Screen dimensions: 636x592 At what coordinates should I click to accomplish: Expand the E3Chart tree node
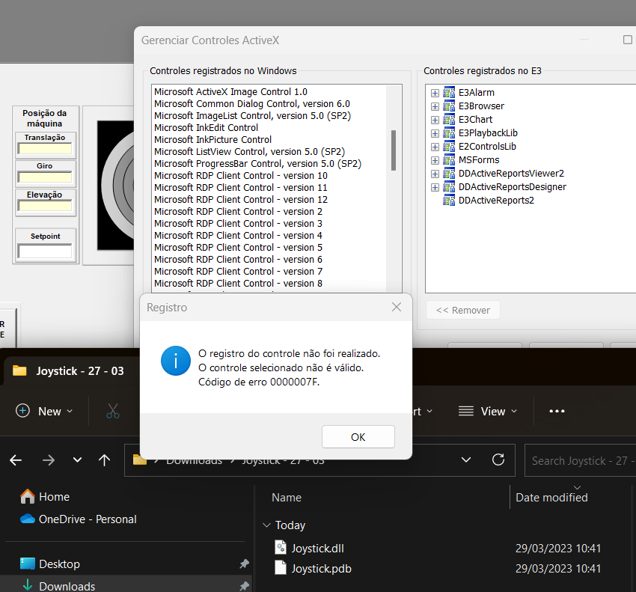(x=435, y=120)
